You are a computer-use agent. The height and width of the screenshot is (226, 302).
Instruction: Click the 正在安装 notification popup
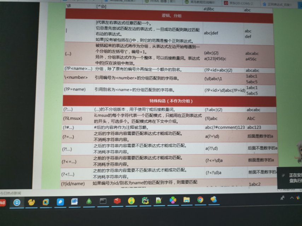click(x=290, y=178)
